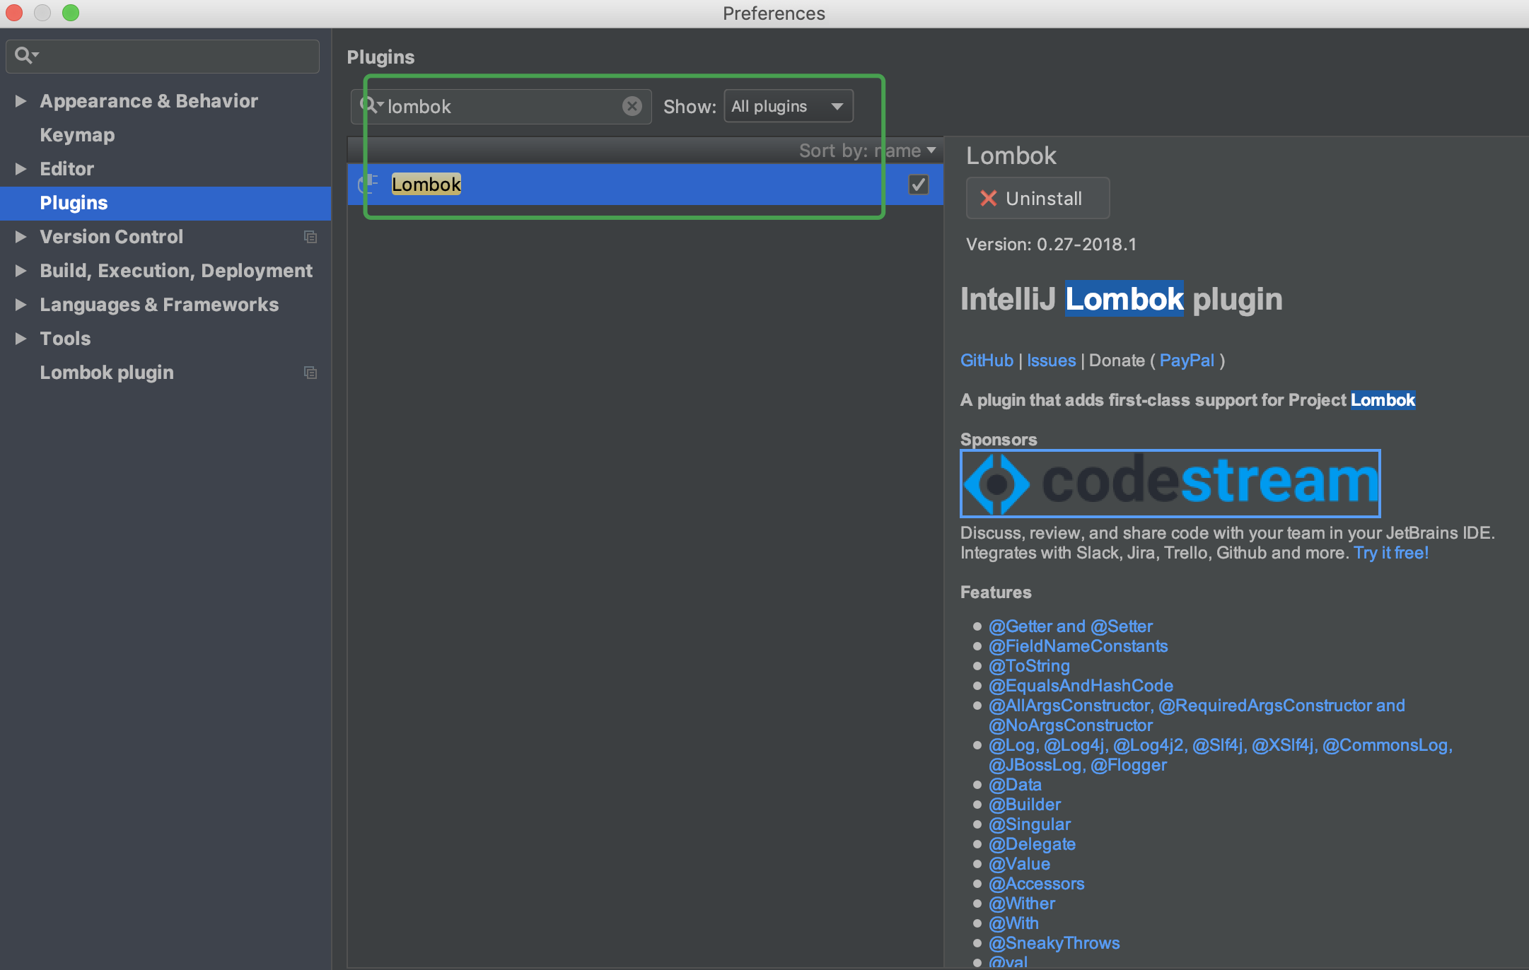Open the PayPal donate link
The width and height of the screenshot is (1529, 970).
tap(1186, 361)
